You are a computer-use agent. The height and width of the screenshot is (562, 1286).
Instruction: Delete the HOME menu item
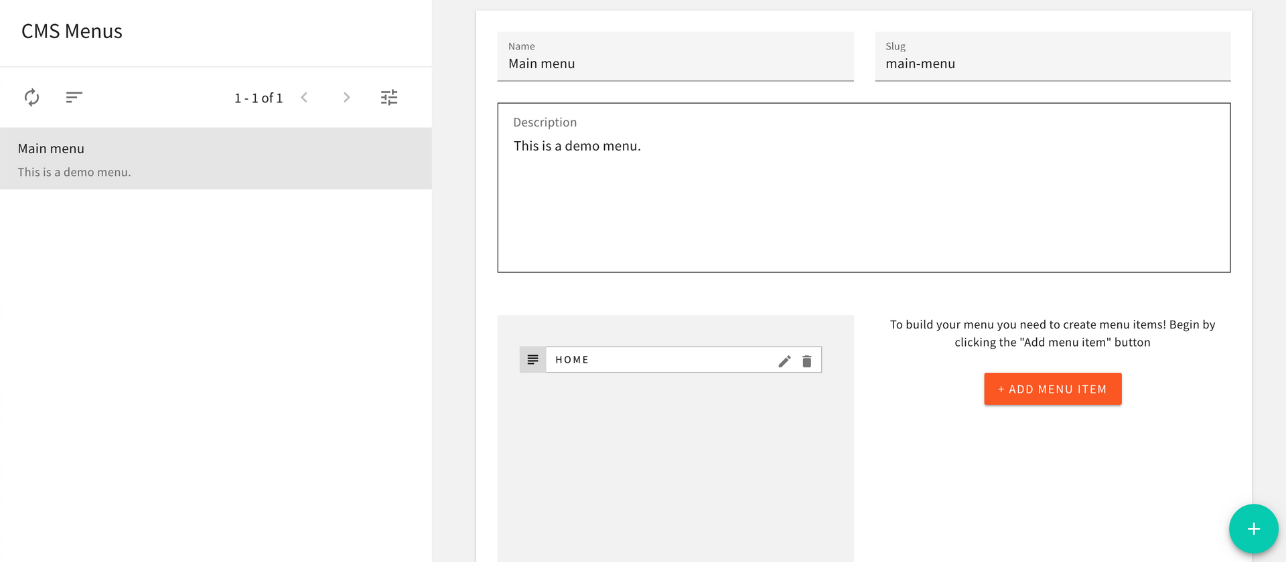click(807, 361)
